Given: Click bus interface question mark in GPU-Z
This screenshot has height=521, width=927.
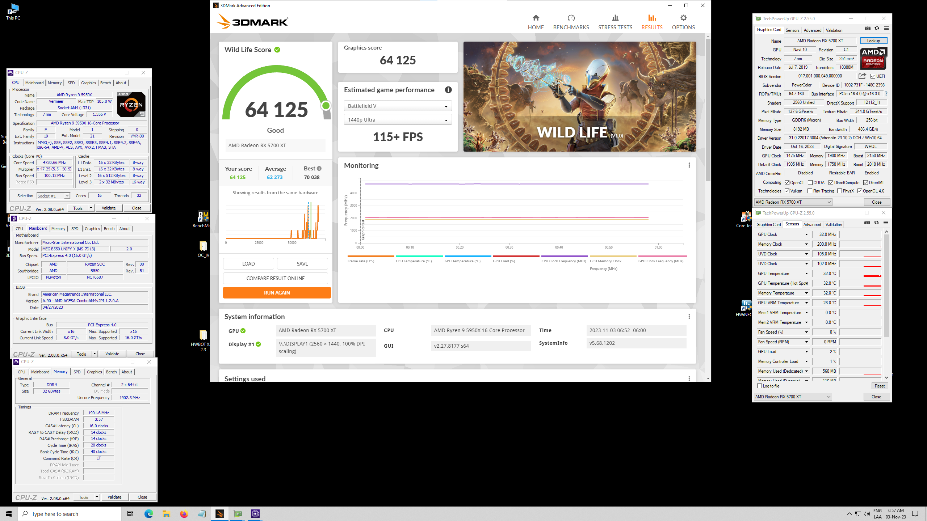Looking at the screenshot, I should 886,94.
